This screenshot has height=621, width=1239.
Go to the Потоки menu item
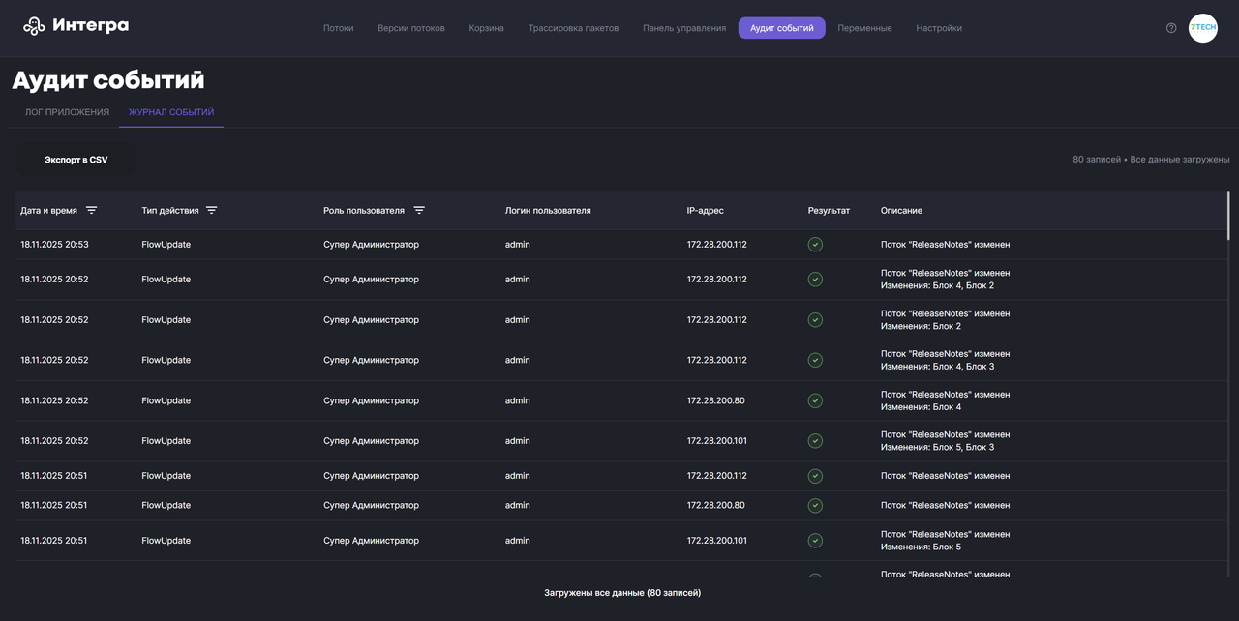click(x=339, y=28)
